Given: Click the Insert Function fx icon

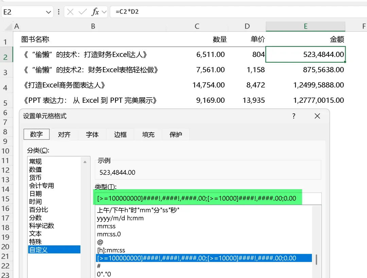Looking at the screenshot, I should pos(95,12).
